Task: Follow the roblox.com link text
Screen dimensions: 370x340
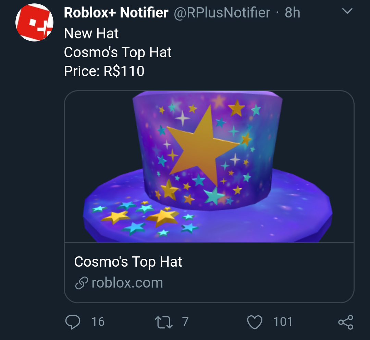Action: pos(127,283)
